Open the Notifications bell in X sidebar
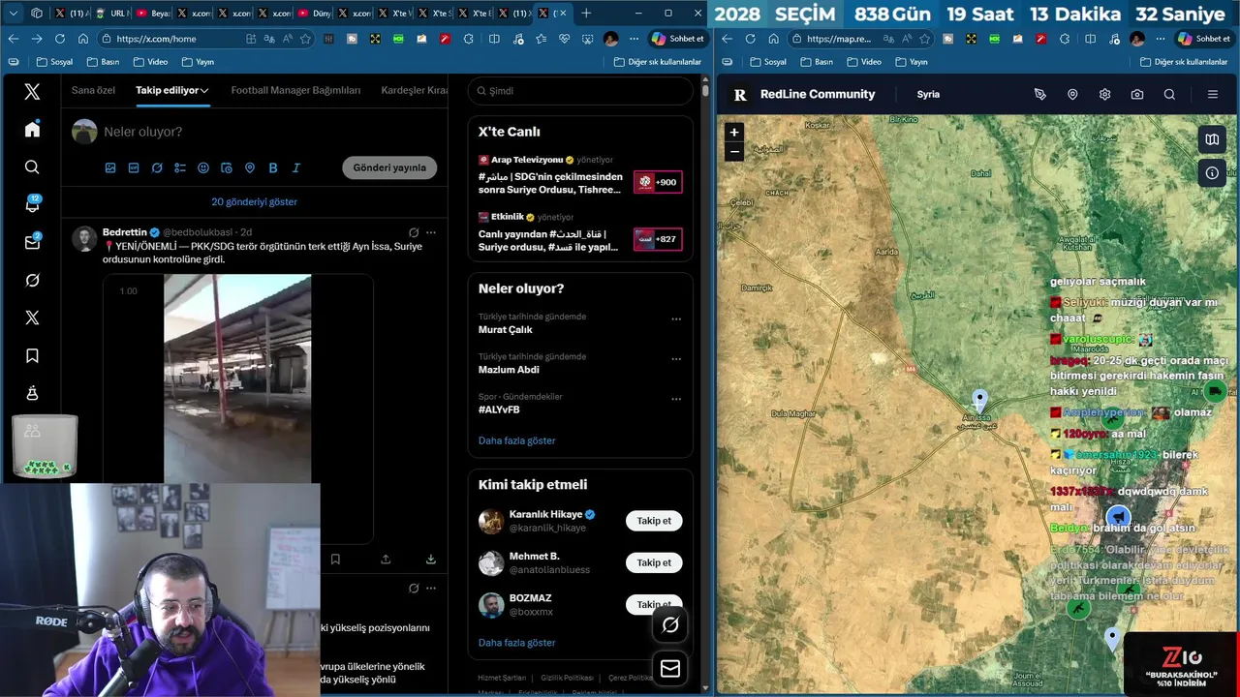The image size is (1240, 697). 32,205
